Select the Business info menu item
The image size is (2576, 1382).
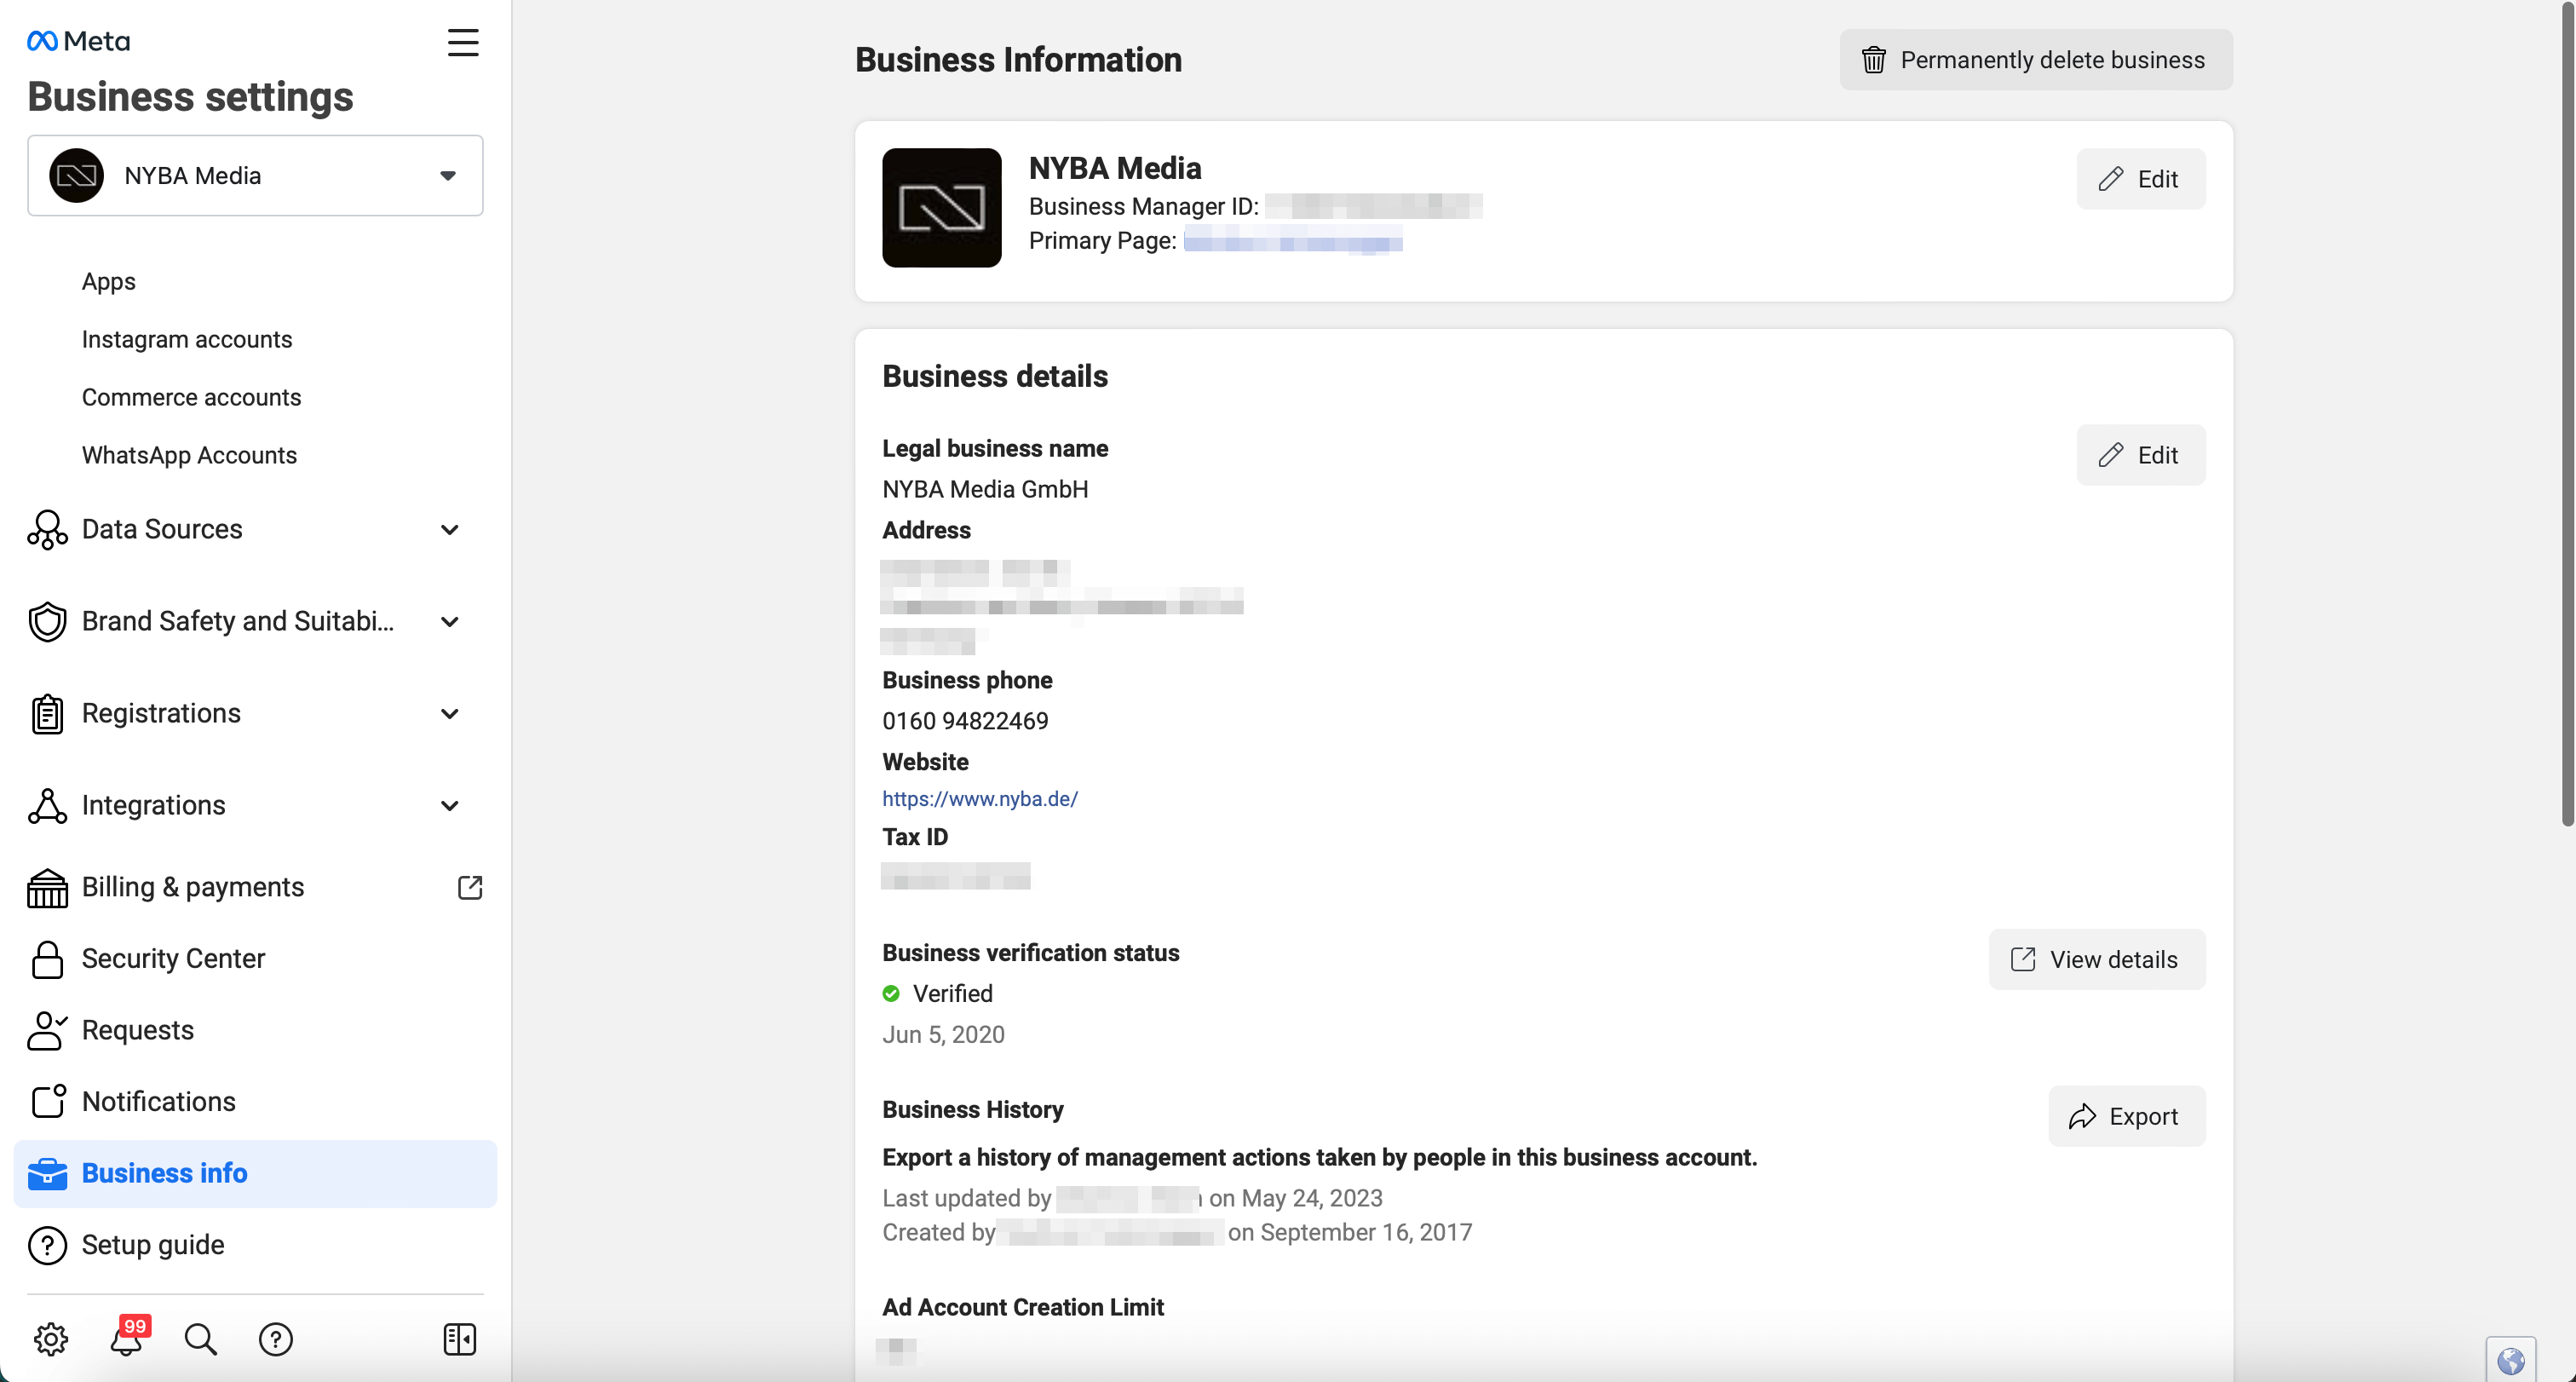coord(255,1174)
